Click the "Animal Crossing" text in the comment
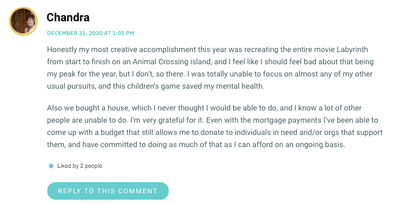 [x=160, y=62]
